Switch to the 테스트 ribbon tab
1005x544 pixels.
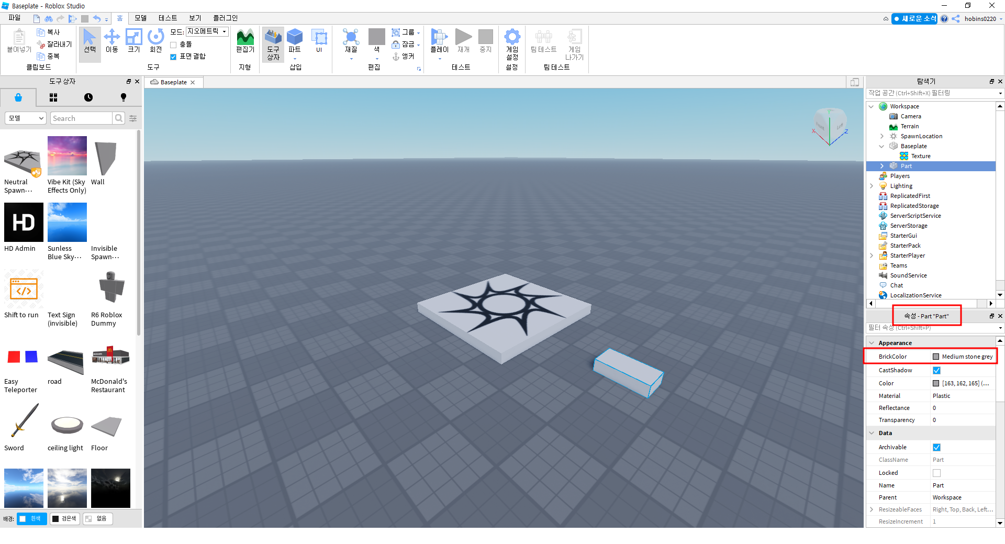point(167,18)
